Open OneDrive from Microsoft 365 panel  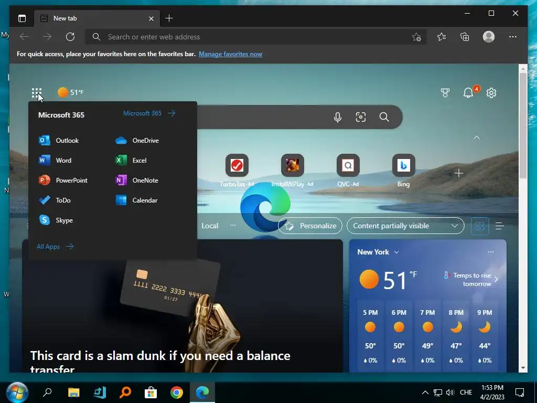click(x=137, y=141)
